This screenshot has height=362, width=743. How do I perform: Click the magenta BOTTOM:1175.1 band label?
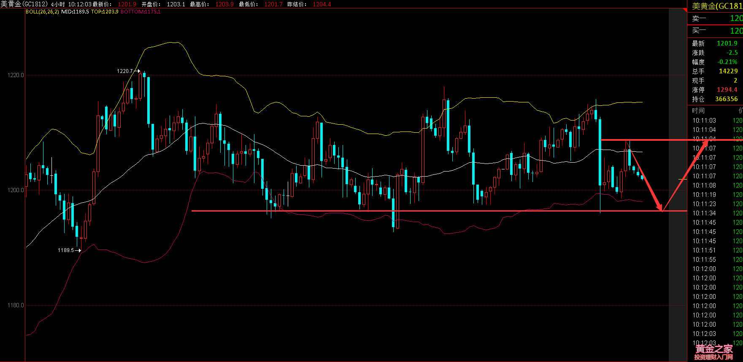[x=140, y=12]
